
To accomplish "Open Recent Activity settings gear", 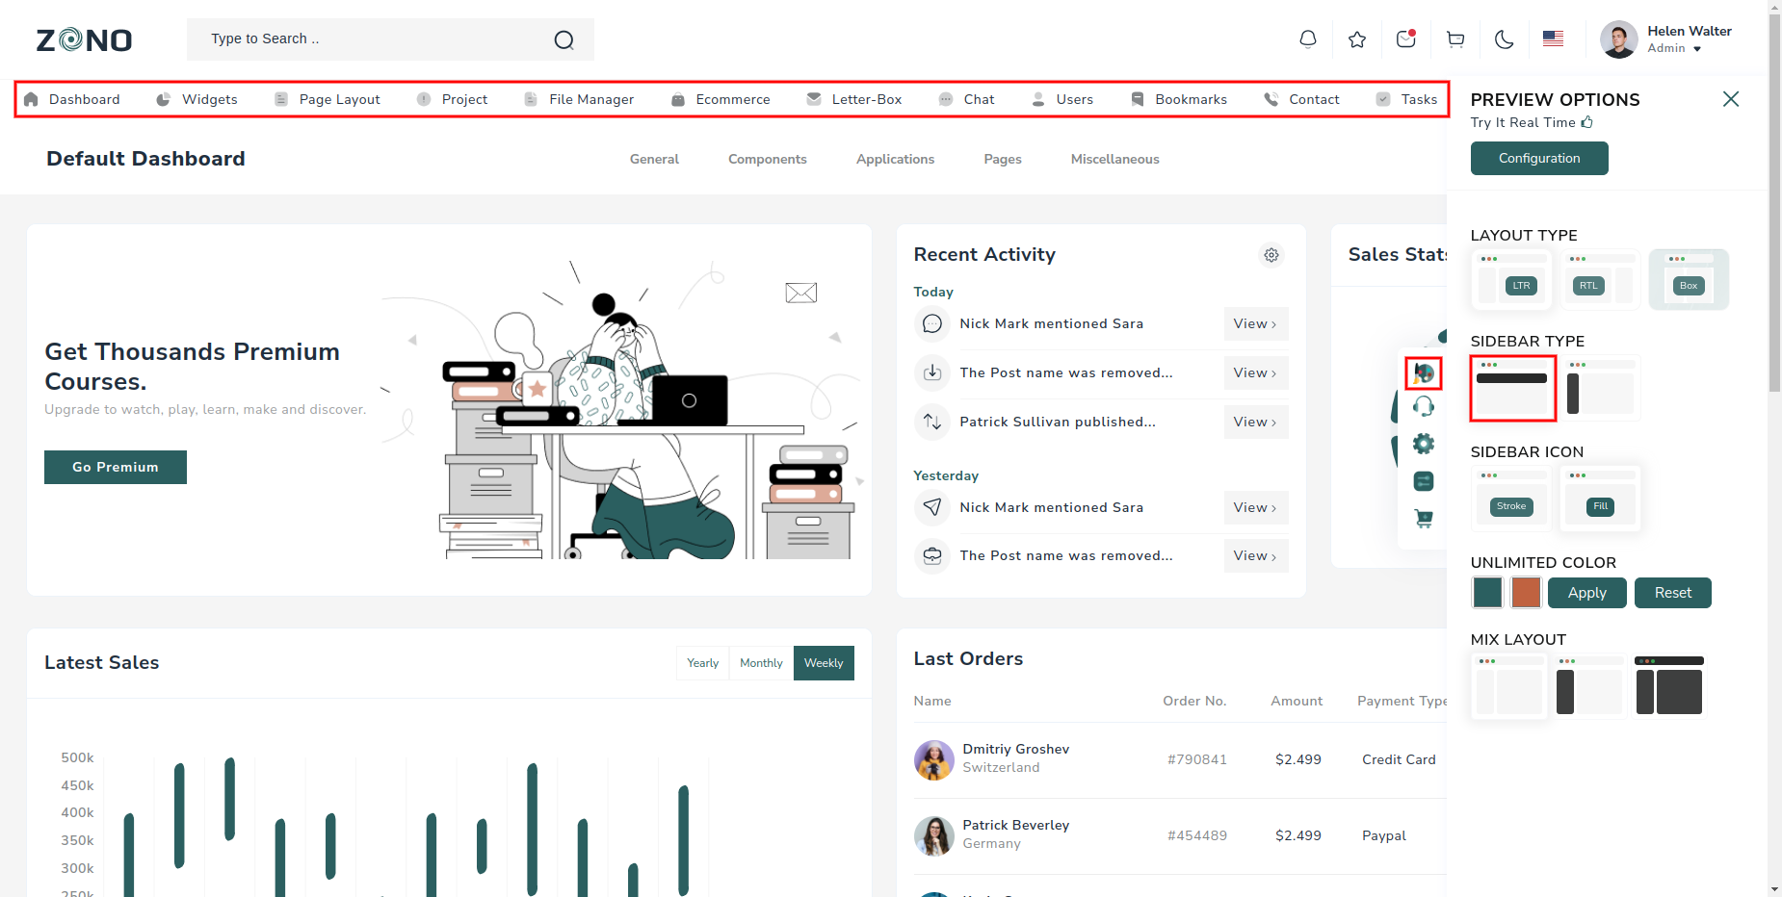I will 1271,255.
